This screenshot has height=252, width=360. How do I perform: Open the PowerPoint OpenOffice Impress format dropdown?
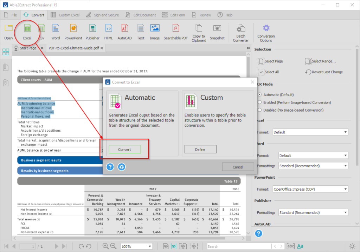[x=313, y=189]
